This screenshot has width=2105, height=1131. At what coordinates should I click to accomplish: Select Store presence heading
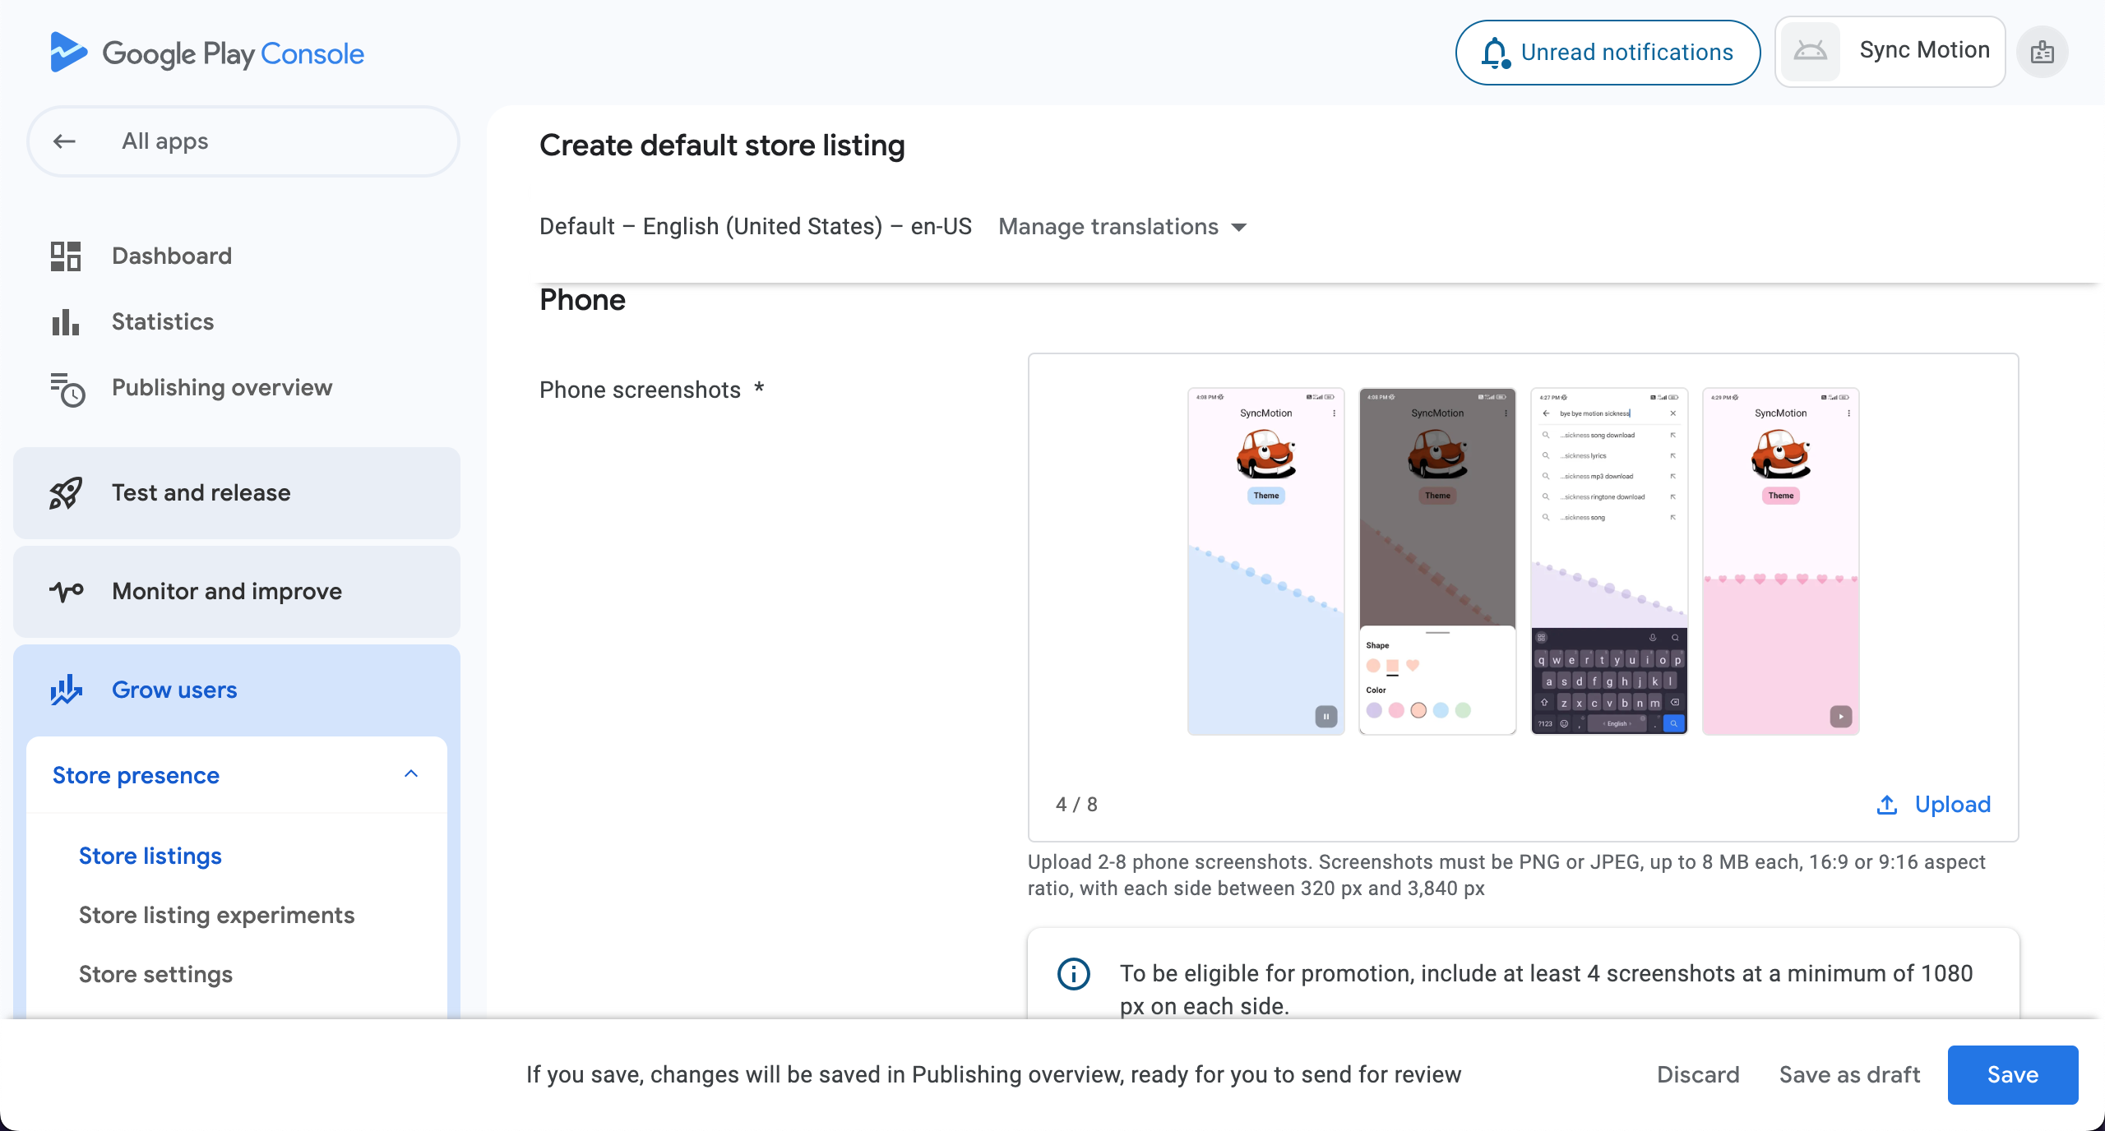[136, 776]
